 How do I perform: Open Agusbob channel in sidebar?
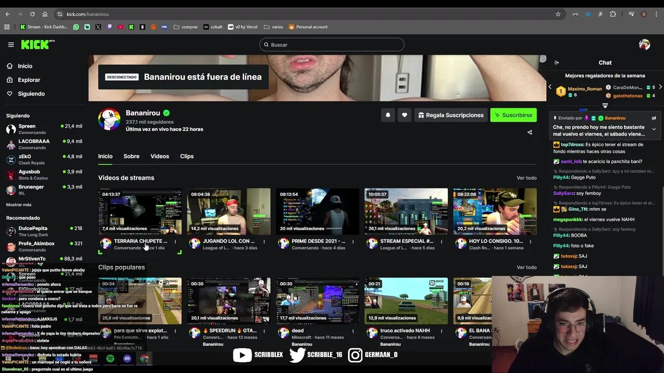44,175
